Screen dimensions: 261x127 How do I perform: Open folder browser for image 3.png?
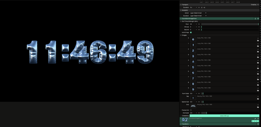258,57
